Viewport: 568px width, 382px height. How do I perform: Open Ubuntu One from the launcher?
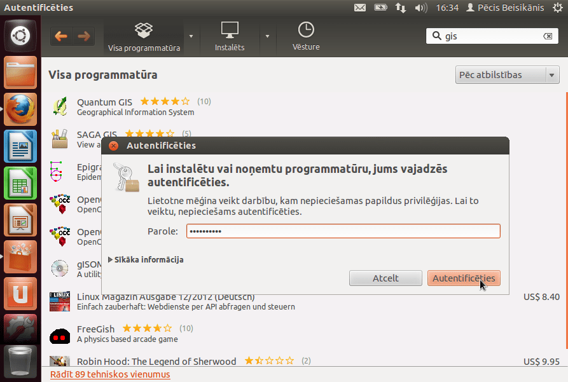pyautogui.click(x=20, y=294)
